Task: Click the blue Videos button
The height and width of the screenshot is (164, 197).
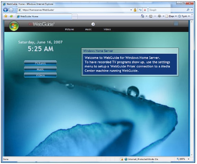Action: (x=40, y=75)
